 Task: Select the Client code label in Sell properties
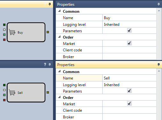[73, 110]
